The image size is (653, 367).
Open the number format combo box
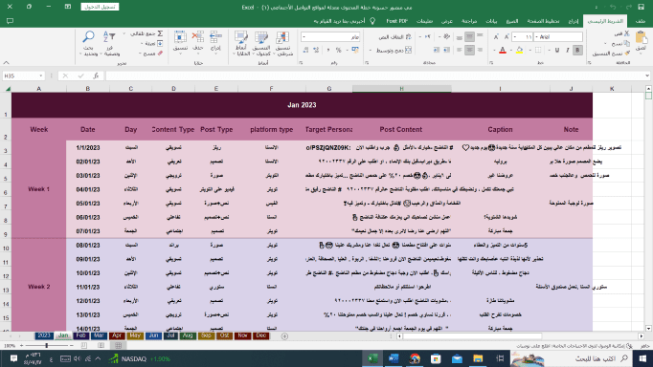point(330,37)
